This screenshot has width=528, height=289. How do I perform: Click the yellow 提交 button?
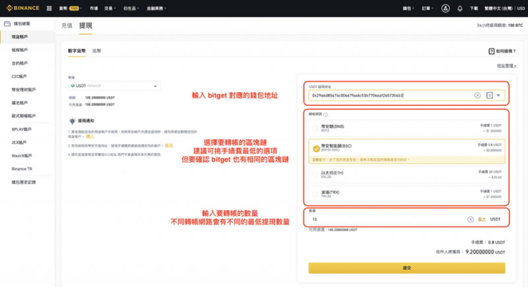point(407,268)
